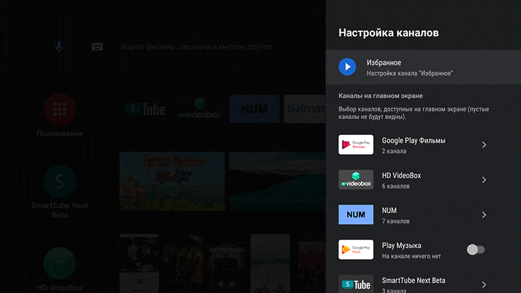Expand the HD VideoBox 6 каналов chevron
Screen dimensions: 521x293
484,180
